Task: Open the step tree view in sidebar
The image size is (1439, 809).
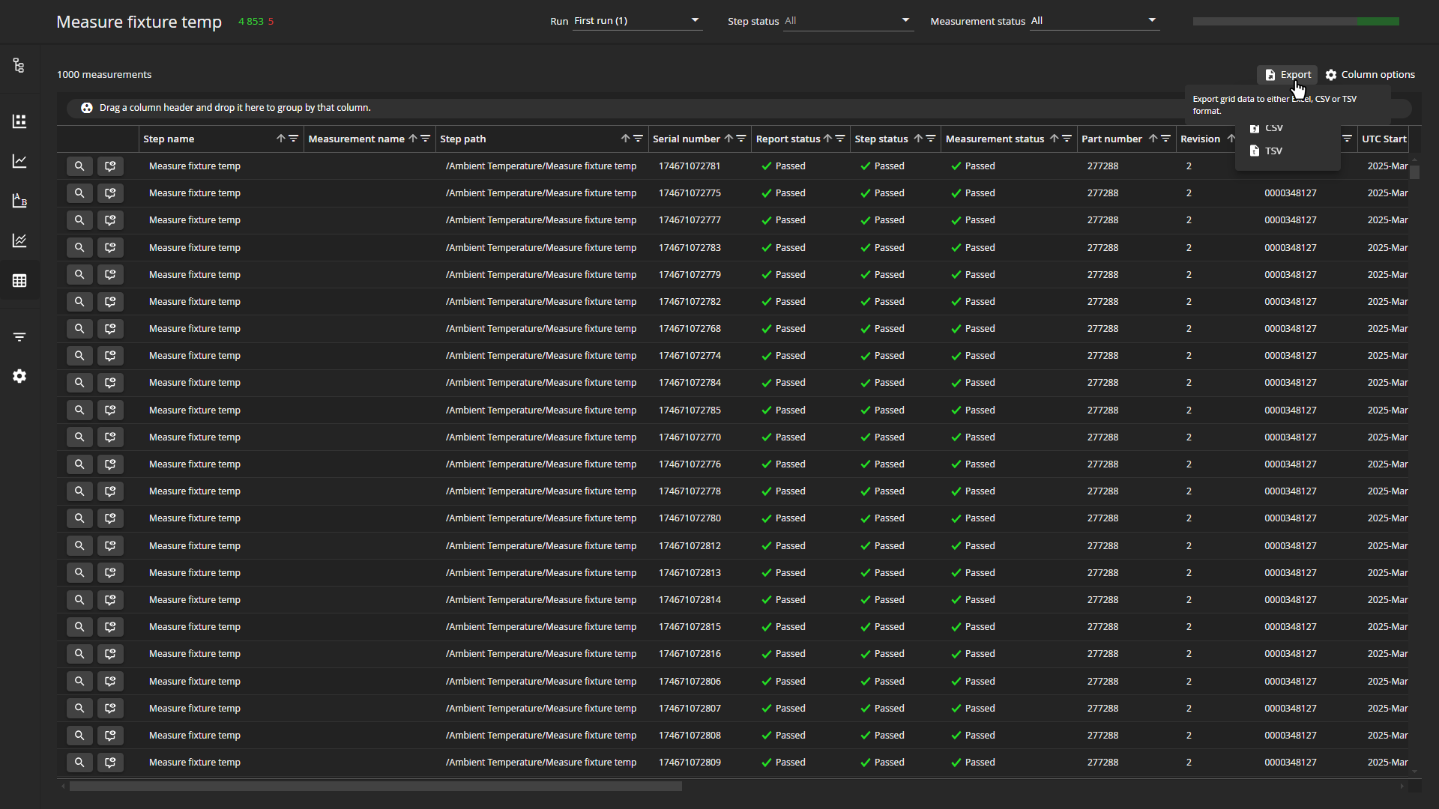Action: (x=19, y=66)
